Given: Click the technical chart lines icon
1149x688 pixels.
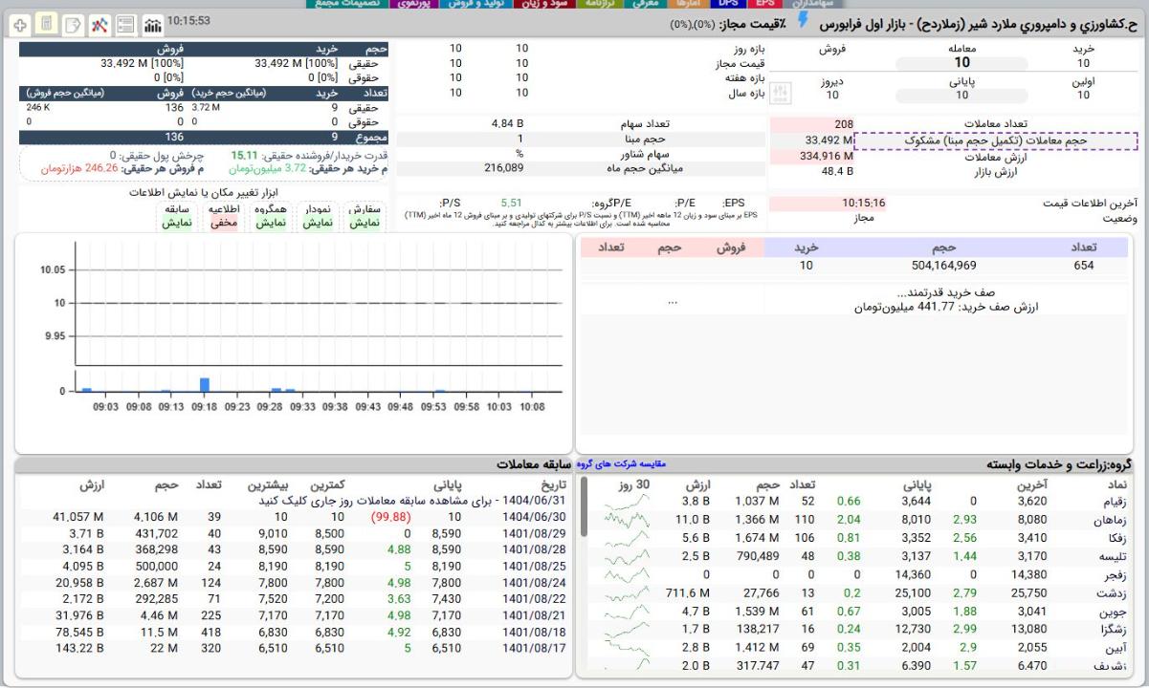Looking at the screenshot, I should (99, 22).
